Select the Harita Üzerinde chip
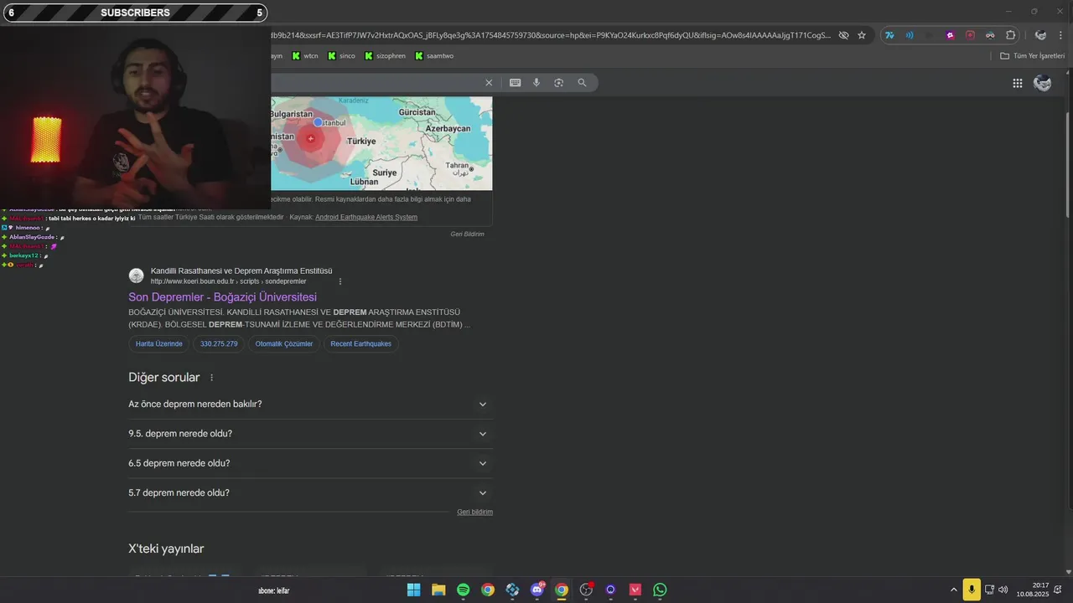Viewport: 1073px width, 603px height. pos(159,343)
